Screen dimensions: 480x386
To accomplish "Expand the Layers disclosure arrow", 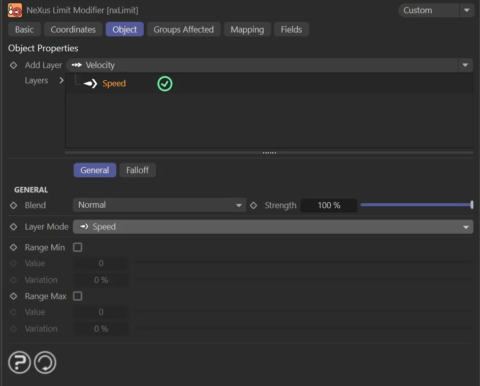I will coord(61,80).
